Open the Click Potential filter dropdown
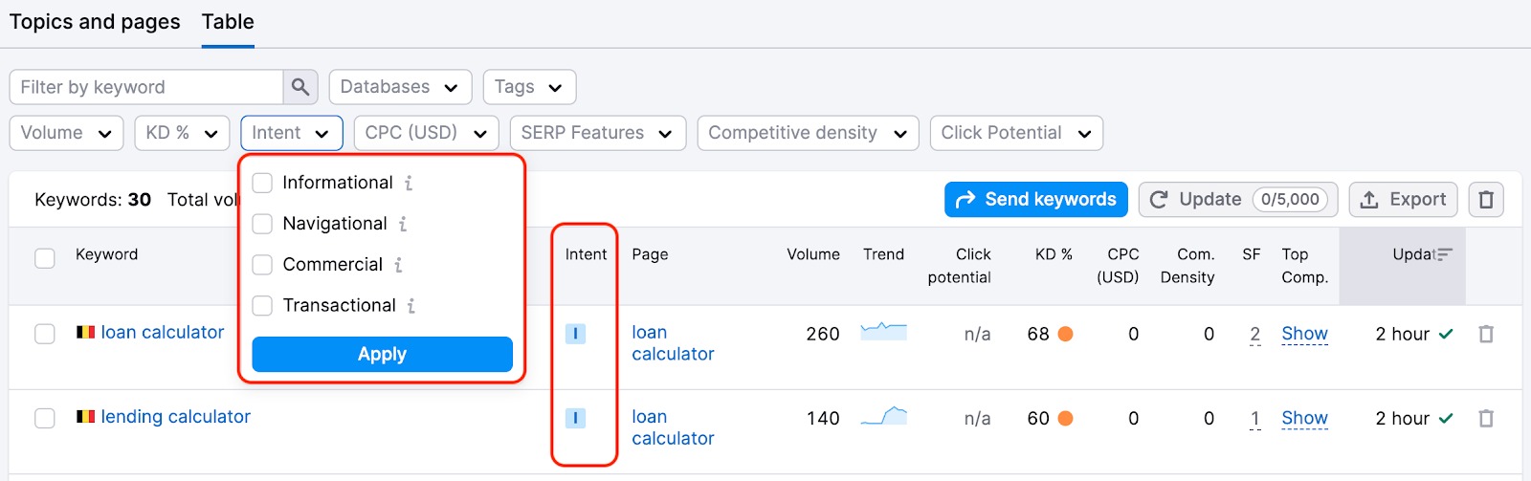 [1016, 133]
